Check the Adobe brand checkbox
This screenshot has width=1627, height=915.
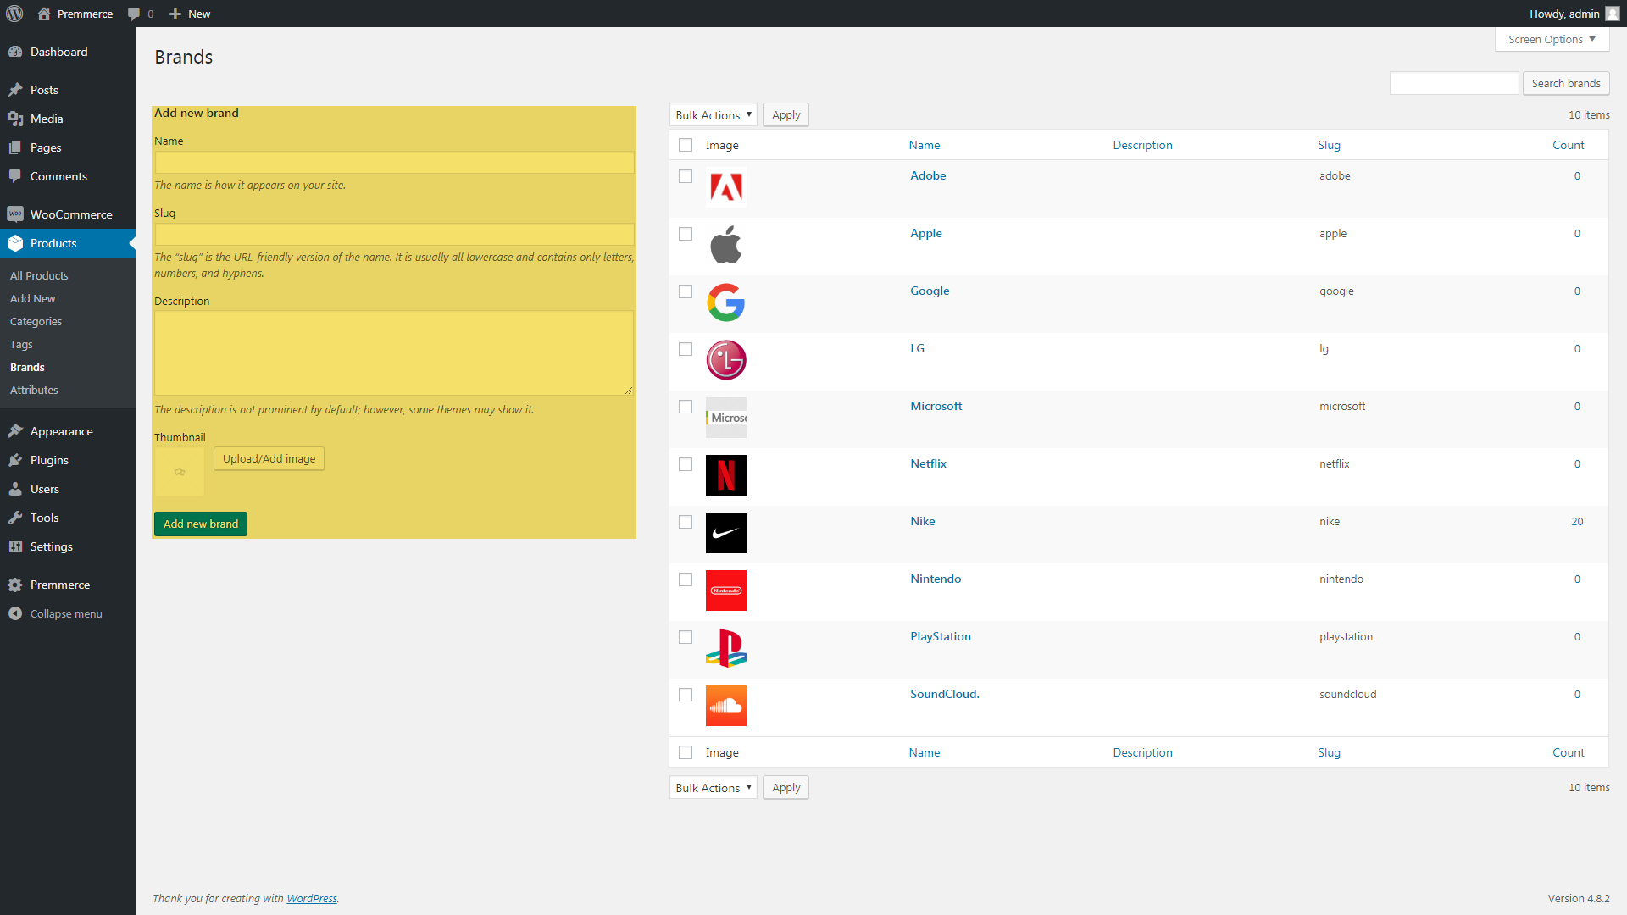[686, 176]
